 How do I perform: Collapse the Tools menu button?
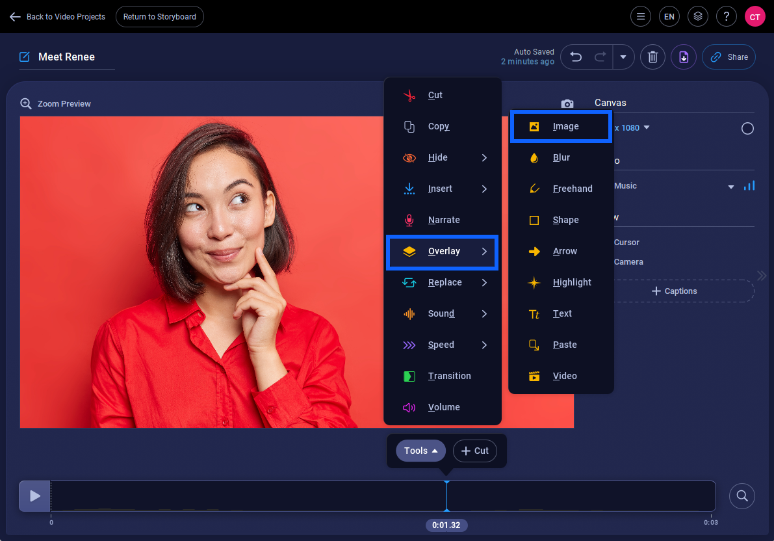click(x=420, y=451)
